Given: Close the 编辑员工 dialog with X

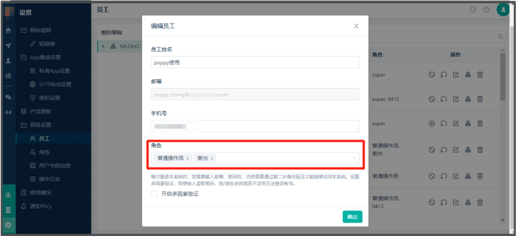Looking at the screenshot, I should pos(356,26).
